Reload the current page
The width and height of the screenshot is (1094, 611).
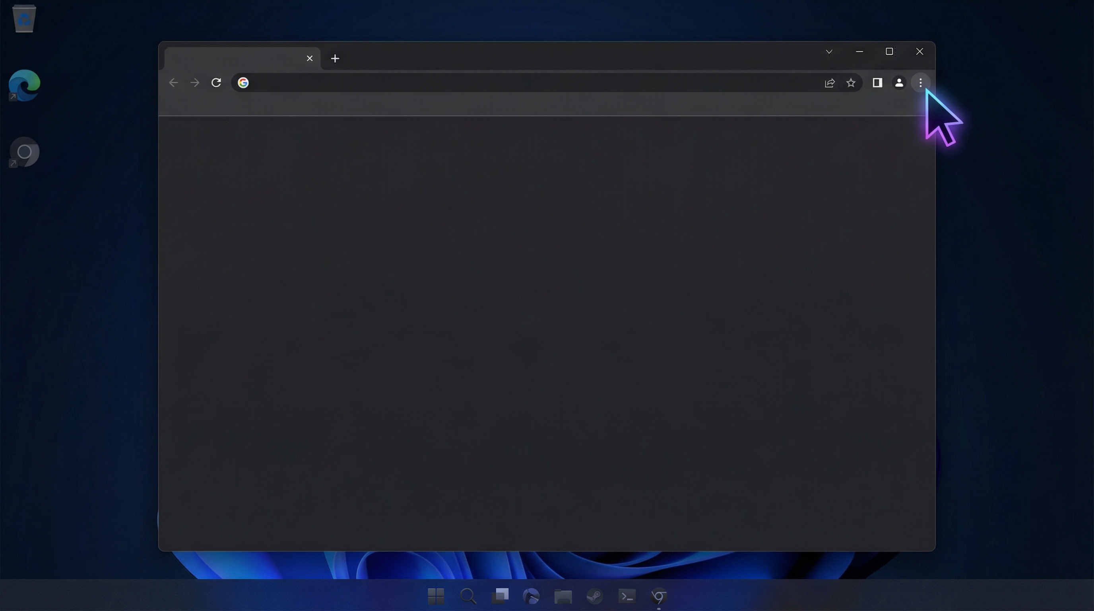pyautogui.click(x=216, y=83)
